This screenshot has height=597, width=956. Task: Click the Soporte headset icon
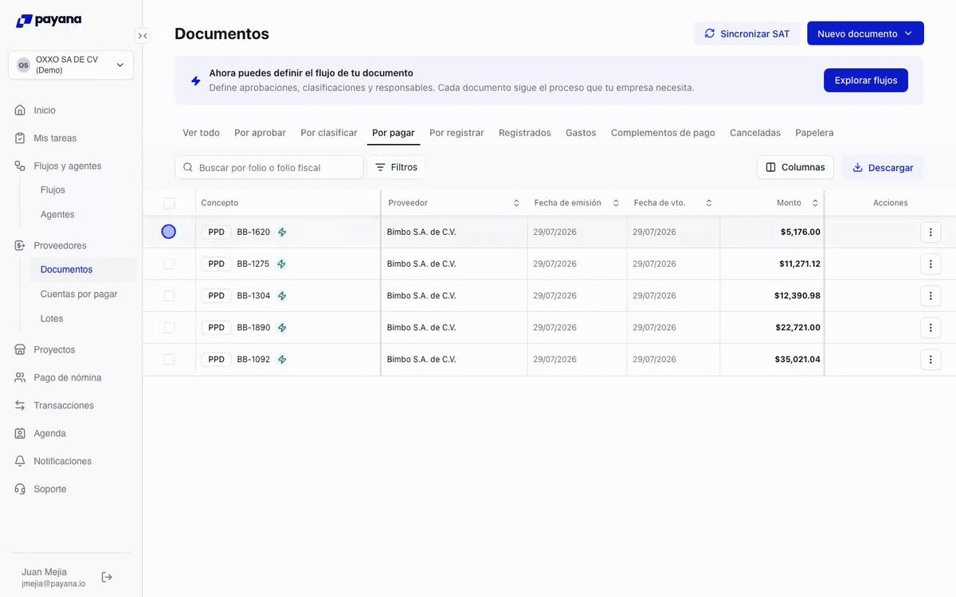coord(20,489)
